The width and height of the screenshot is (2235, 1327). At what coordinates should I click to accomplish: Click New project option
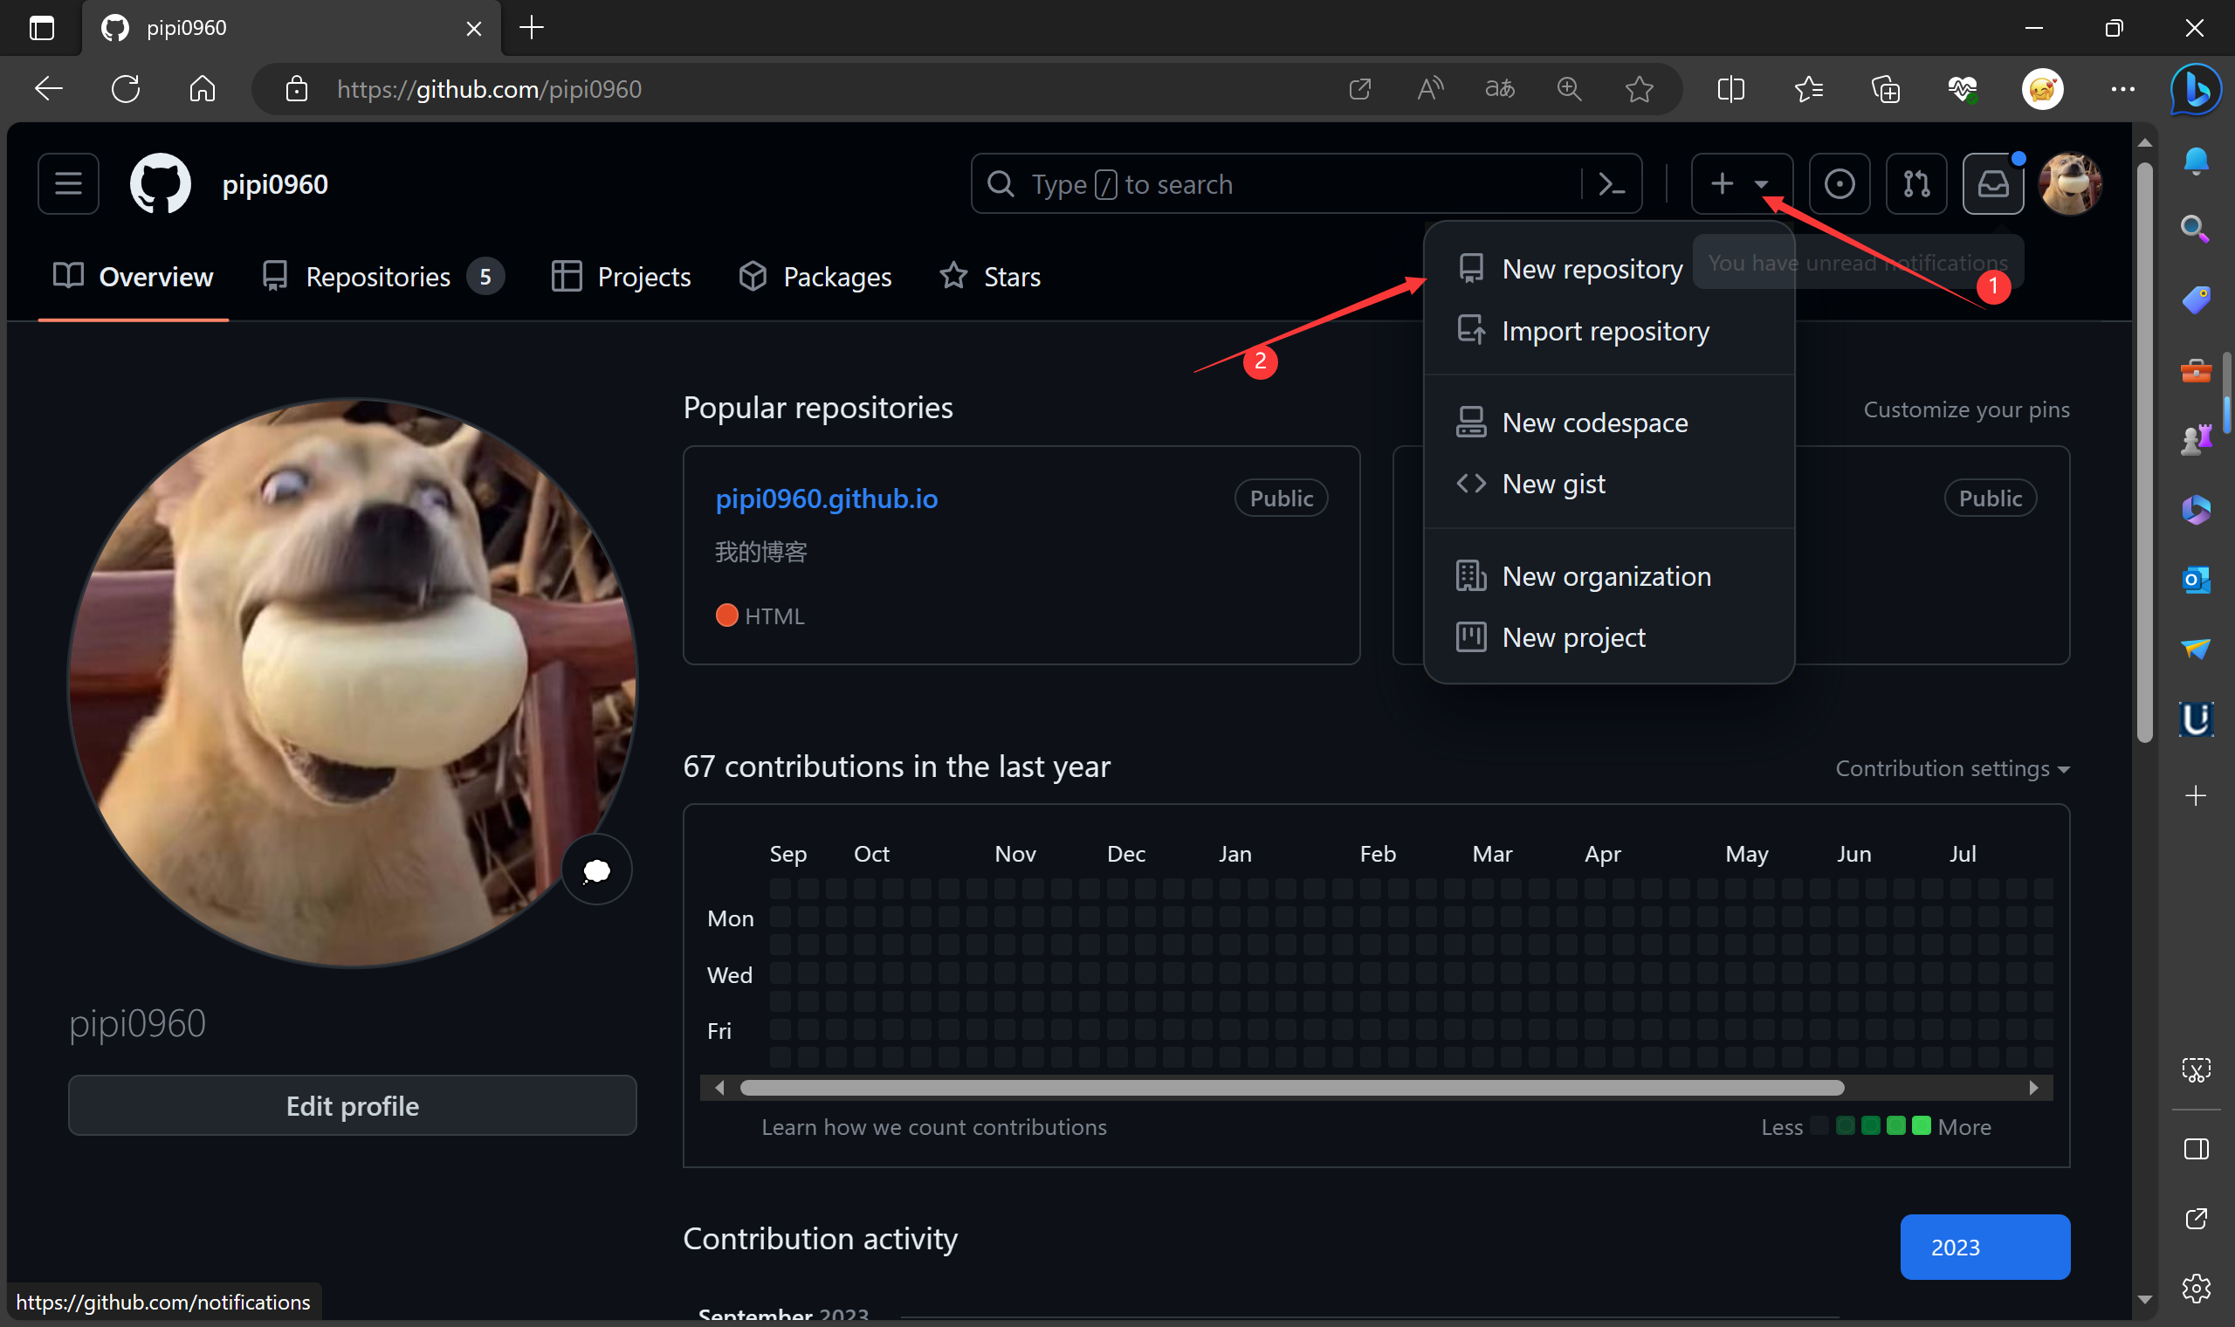[x=1573, y=636]
